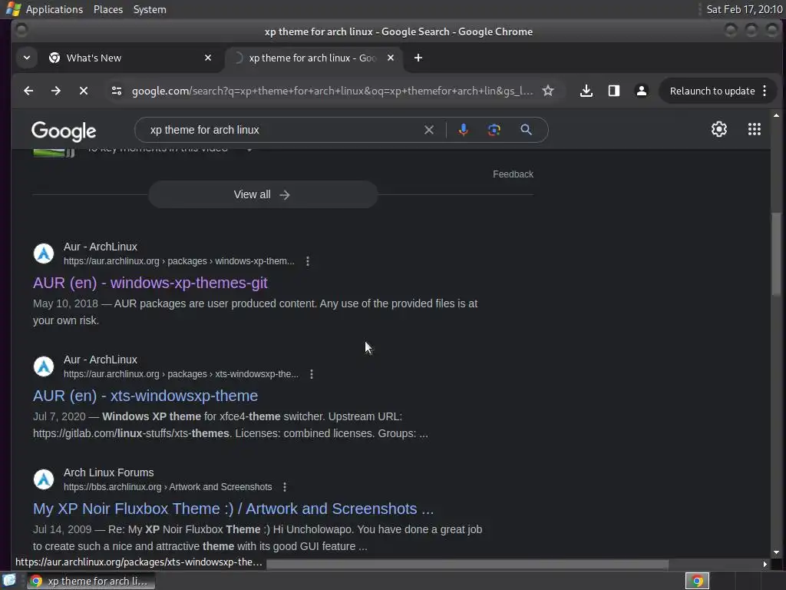Open AUR xts-windowsxp-theme link

[x=145, y=396]
